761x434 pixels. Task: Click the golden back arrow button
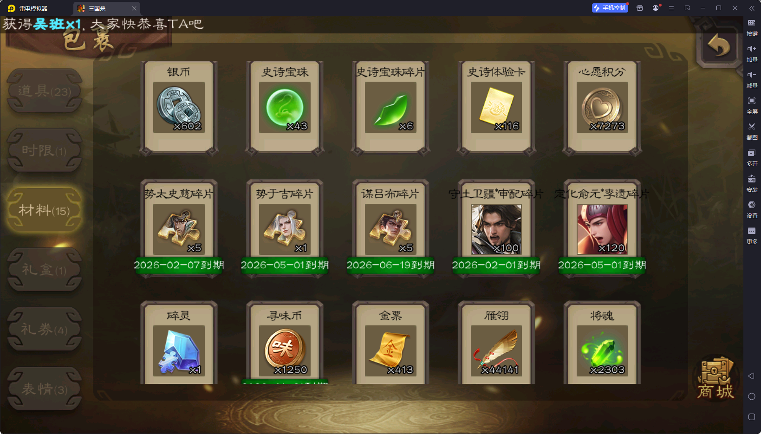719,45
